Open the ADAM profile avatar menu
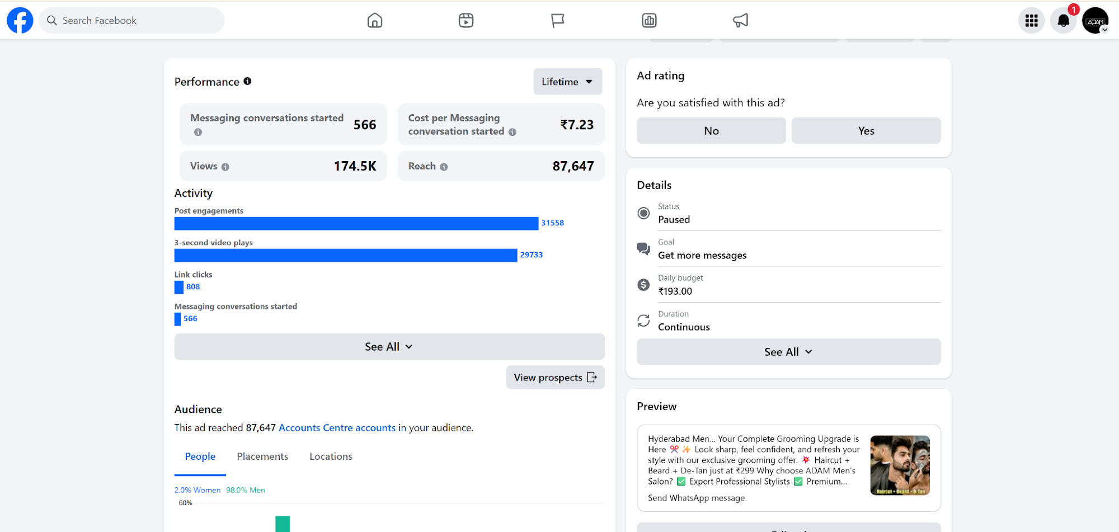 click(x=1096, y=21)
